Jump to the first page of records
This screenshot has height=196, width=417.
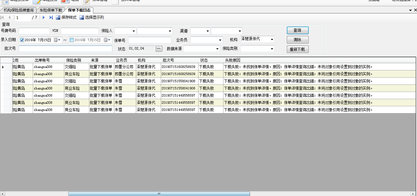pos(2,17)
